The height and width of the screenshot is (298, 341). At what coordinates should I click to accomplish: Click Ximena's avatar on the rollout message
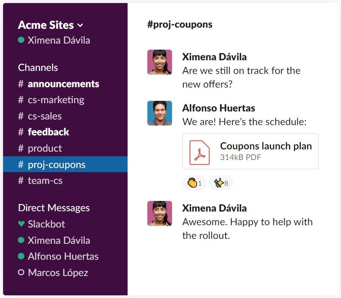(159, 213)
